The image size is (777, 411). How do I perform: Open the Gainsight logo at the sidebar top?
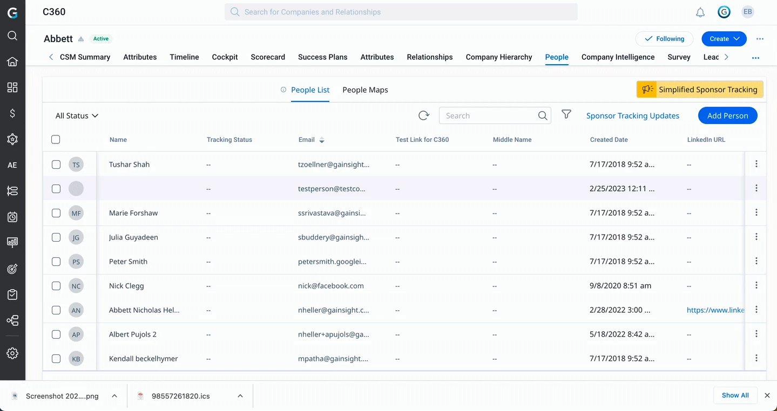point(12,12)
